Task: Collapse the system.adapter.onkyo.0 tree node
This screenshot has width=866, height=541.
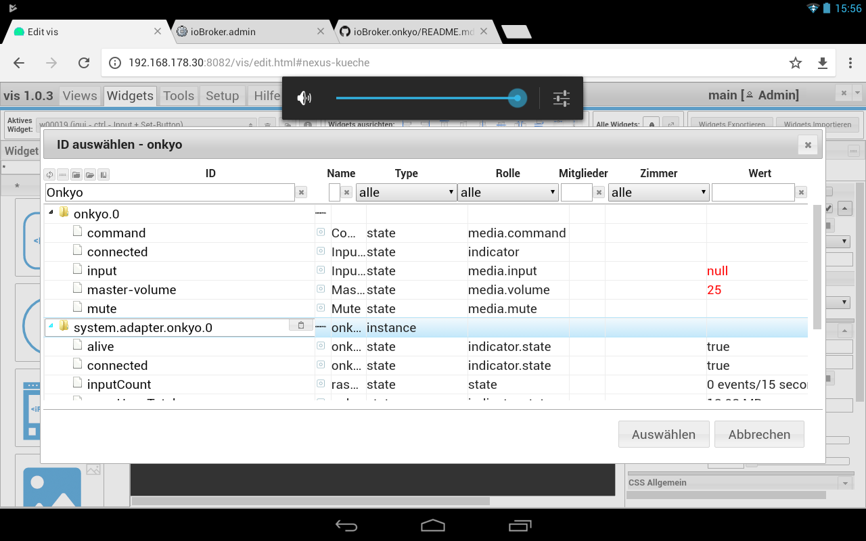Action: tap(51, 326)
